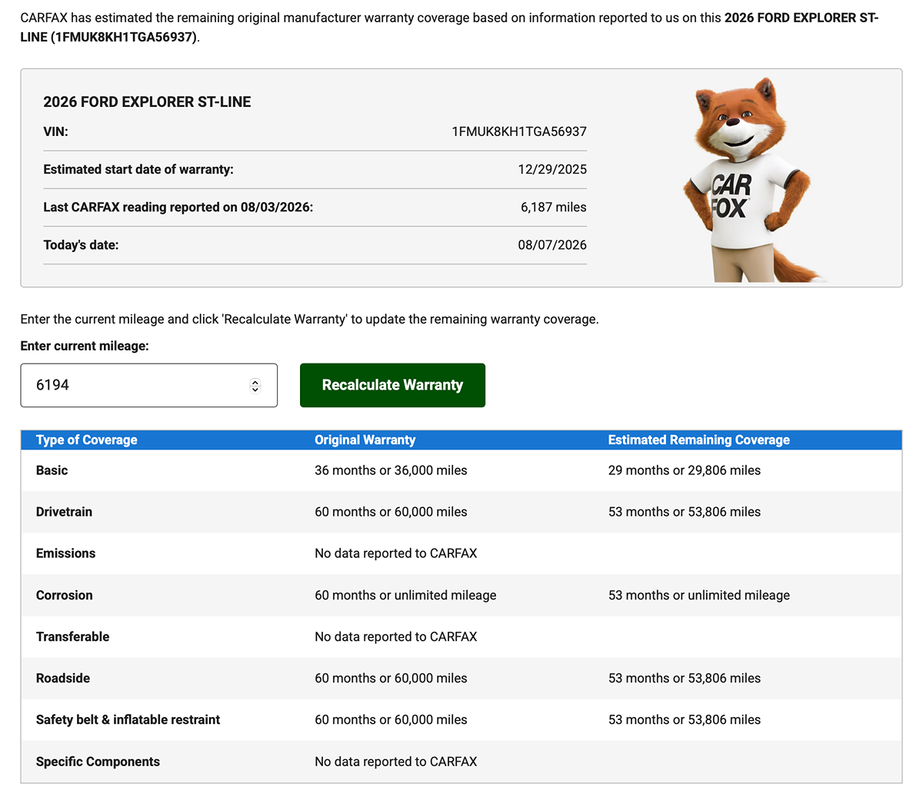Click the 'Estimated Remaining Coverage' column header
Screen dimensions: 923x790
click(x=699, y=440)
